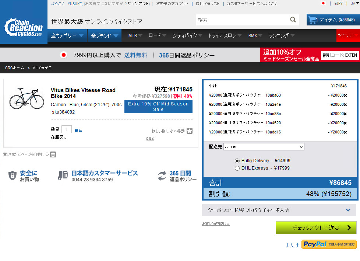Click 買い物かごページを印刷する link

click(26, 154)
